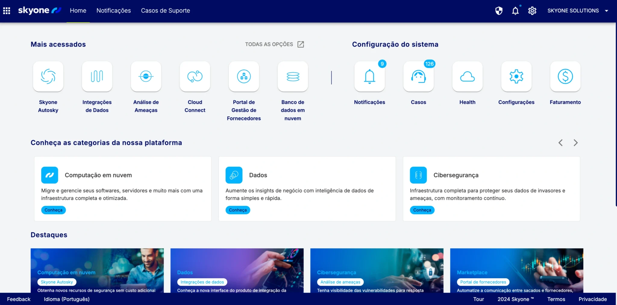The image size is (617, 305).
Task: Open Integrações de Dados icon
Action: 97,77
